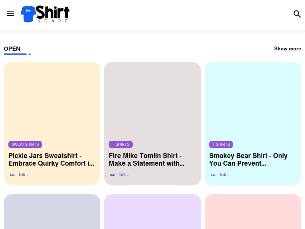This screenshot has width=305, height=229.
Task: Click the gray thumbnail in the bottom row
Action: (52, 212)
